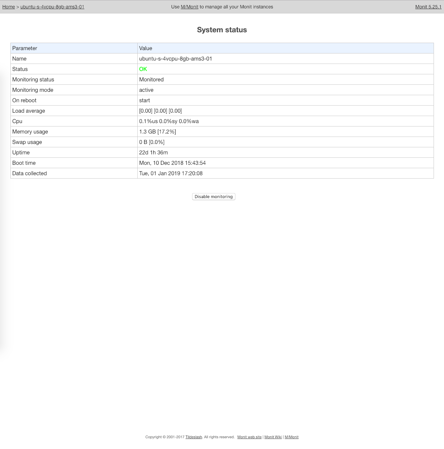The width and height of the screenshot is (444, 449).
Task: Open the Monit 5.25.1 version link
Action: (x=428, y=7)
